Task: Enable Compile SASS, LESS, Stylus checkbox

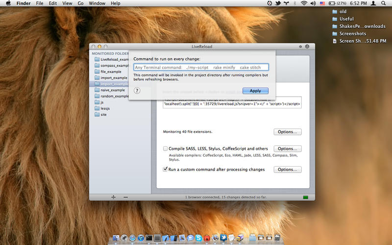Action: tap(165, 148)
